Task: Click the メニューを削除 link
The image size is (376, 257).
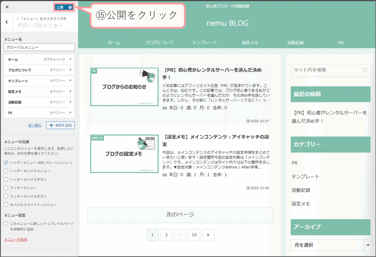Action: tap(15, 239)
